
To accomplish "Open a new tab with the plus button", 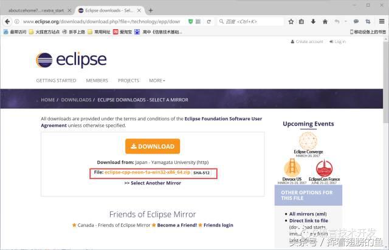I will 151,10.
